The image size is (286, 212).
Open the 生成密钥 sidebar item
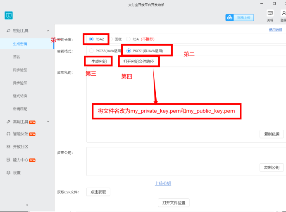pyautogui.click(x=27, y=44)
